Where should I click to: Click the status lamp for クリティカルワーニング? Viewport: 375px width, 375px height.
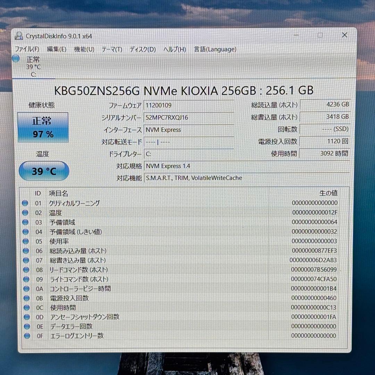(26, 203)
